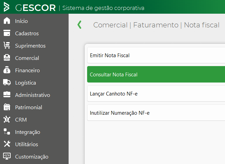Image resolution: width=225 pixels, height=164 pixels.
Task: Click the Cadastros archive box icon
Action: tap(7, 33)
